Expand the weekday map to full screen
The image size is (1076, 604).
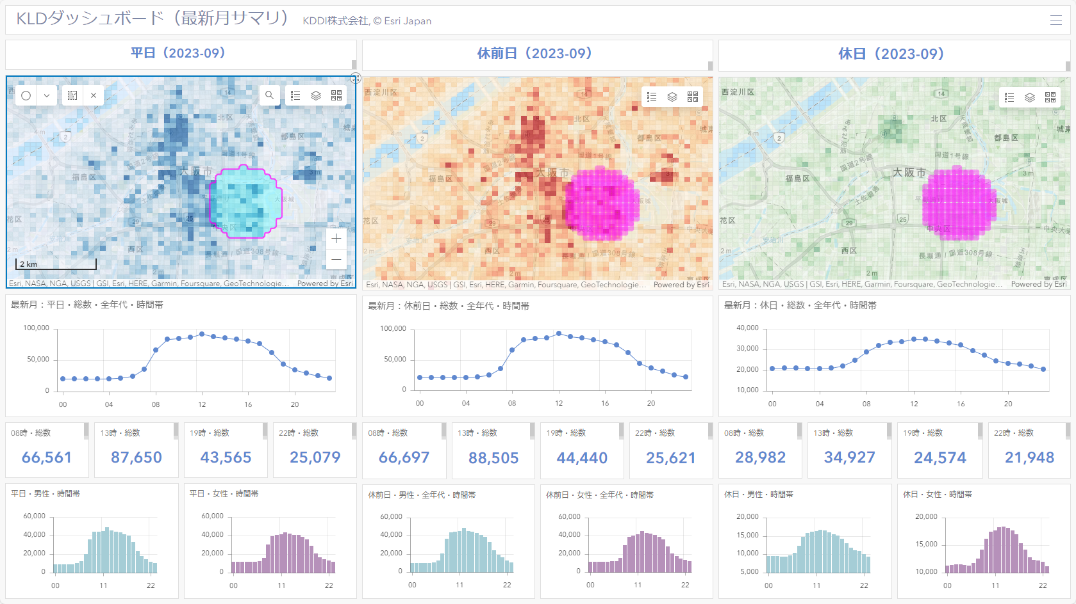[x=356, y=78]
